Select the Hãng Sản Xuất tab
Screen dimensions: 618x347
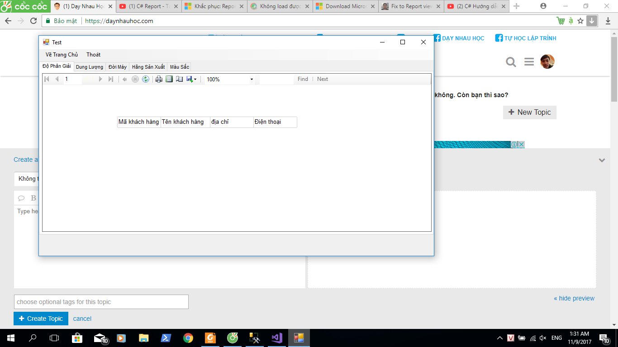pyautogui.click(x=148, y=67)
